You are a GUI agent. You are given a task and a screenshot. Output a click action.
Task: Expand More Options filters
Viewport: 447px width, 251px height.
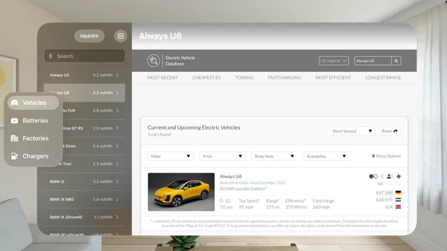pos(385,156)
